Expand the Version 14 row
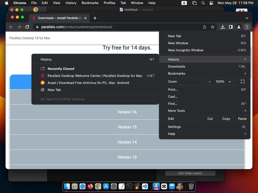Image resolution: width=258 pixels, height=193 pixels. pos(127,142)
